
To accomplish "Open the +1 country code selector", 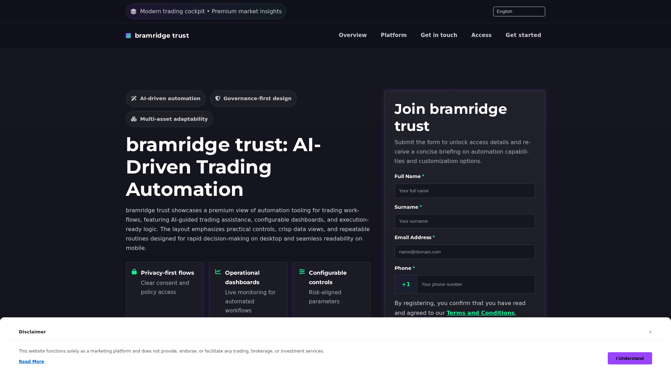I will click(x=406, y=284).
